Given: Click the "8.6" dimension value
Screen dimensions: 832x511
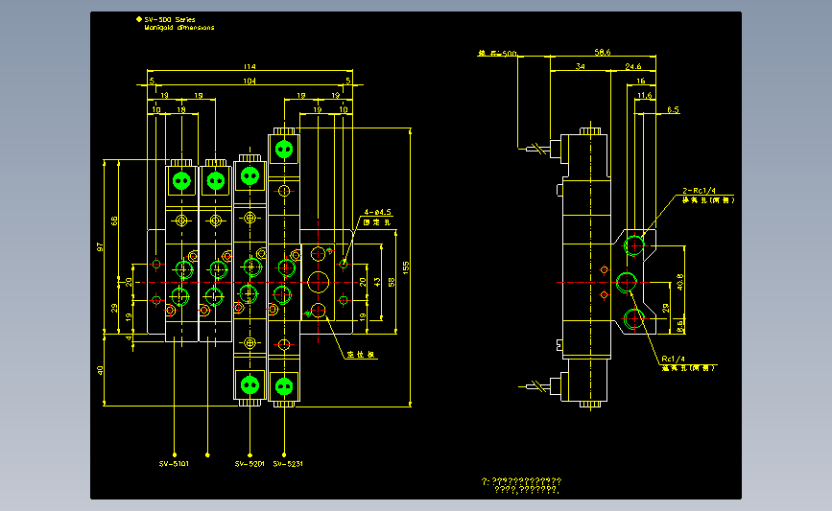Looking at the screenshot, I should (x=680, y=326).
